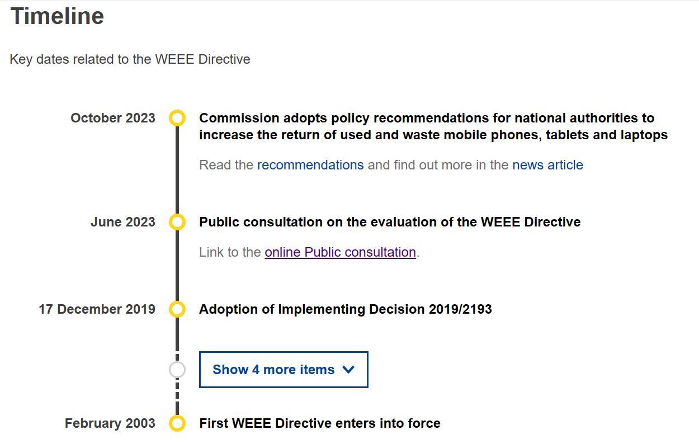
Task: Open the news article link
Action: tap(547, 165)
